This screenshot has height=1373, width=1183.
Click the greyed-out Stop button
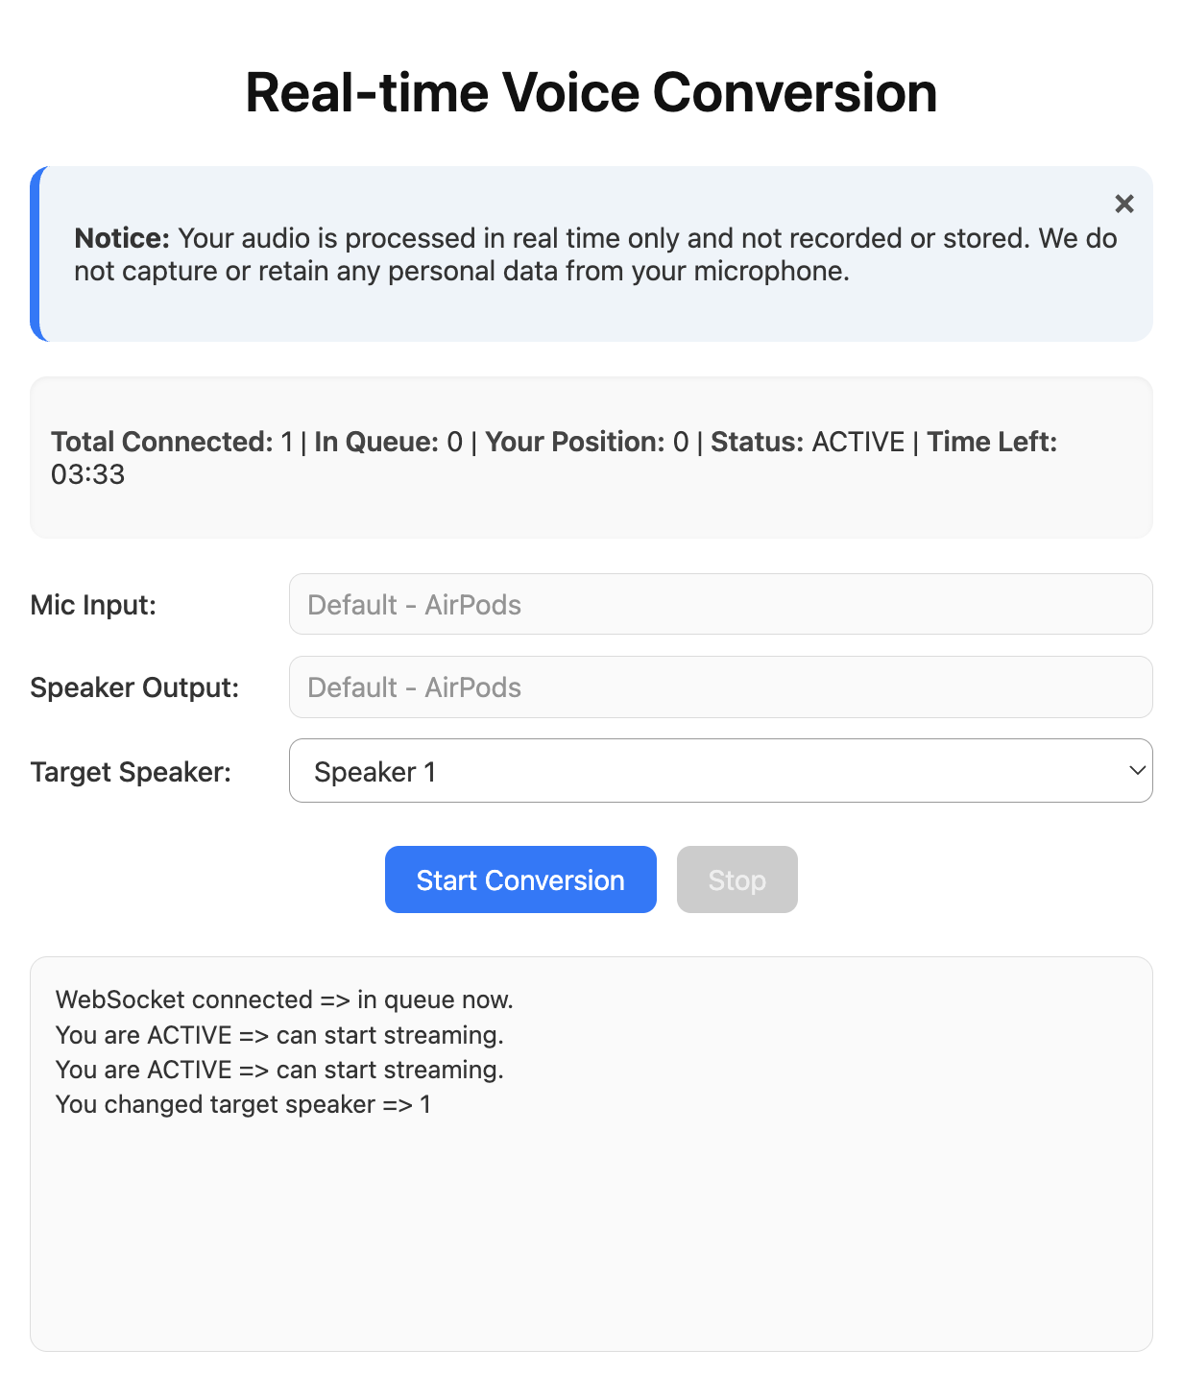pyautogui.click(x=736, y=879)
